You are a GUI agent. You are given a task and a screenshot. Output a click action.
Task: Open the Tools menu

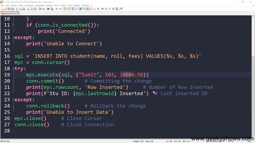point(57,6)
